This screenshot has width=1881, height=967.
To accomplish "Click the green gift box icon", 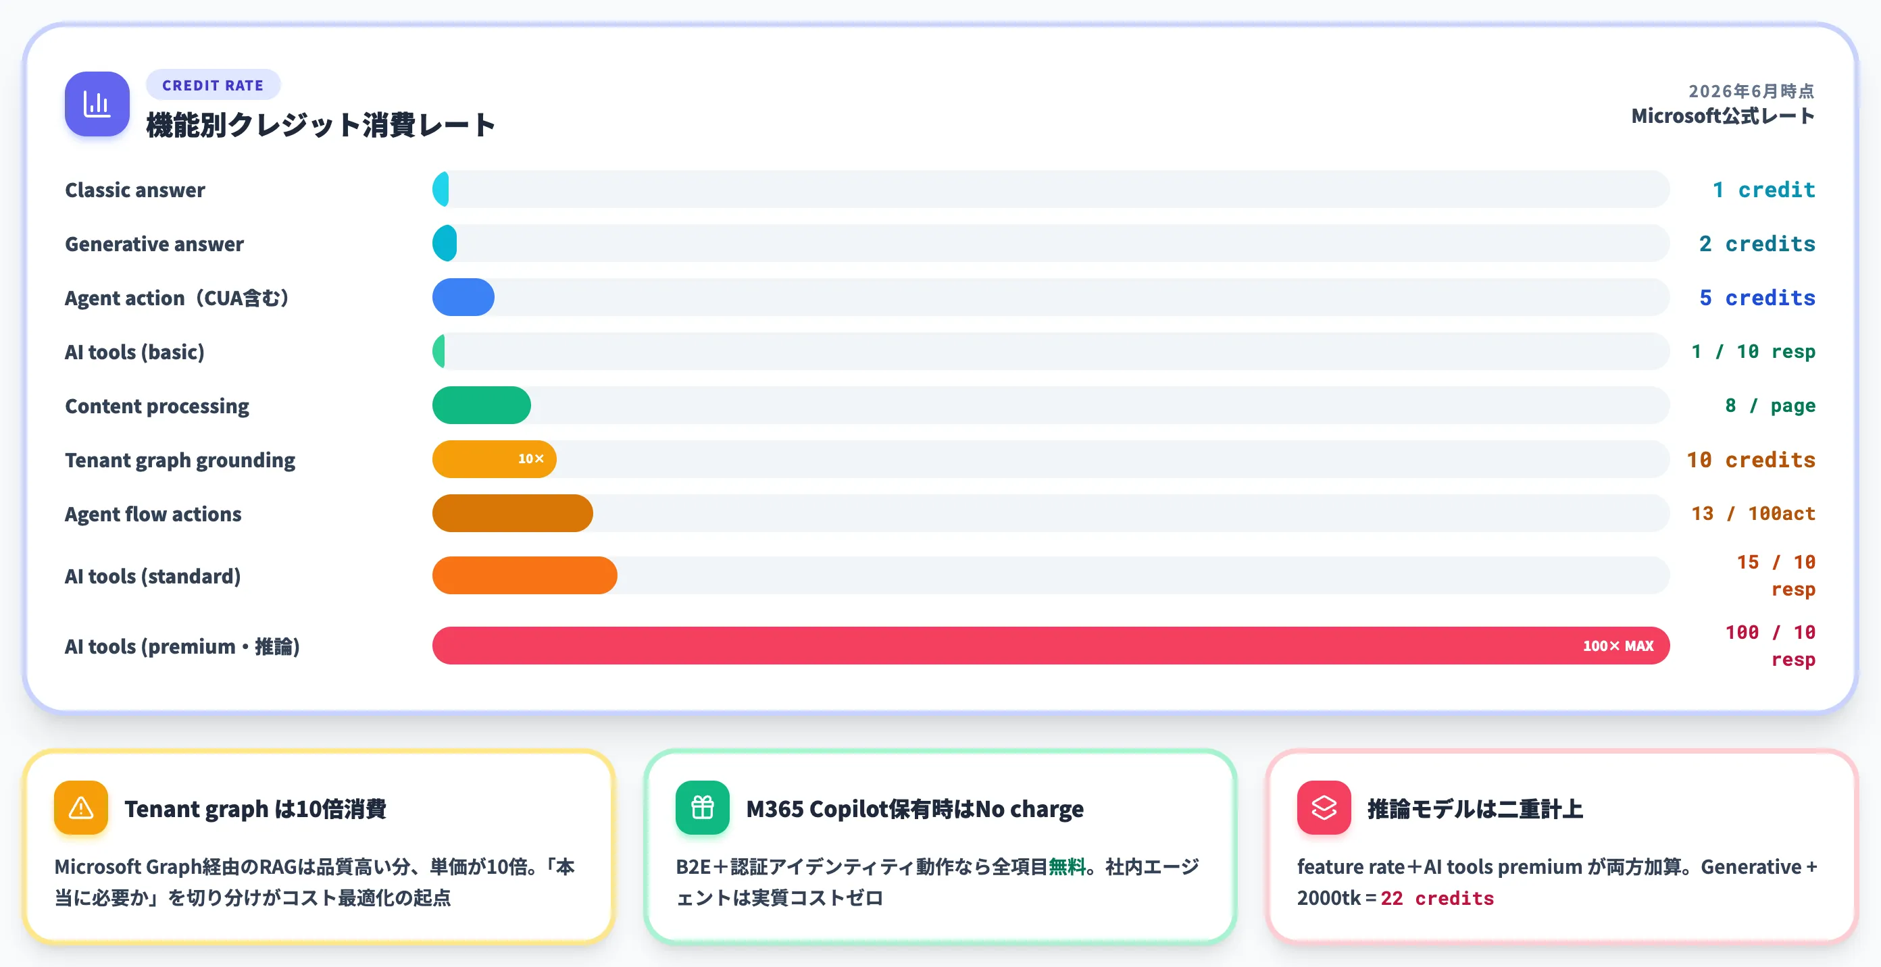I will [x=703, y=808].
